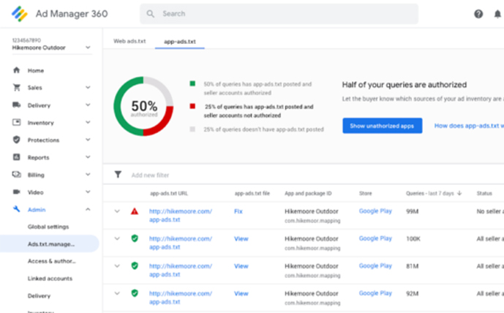Screen dimensions: 504x313
Task: Open app-ads.txt URL in 99M row
Action: tap(181, 215)
